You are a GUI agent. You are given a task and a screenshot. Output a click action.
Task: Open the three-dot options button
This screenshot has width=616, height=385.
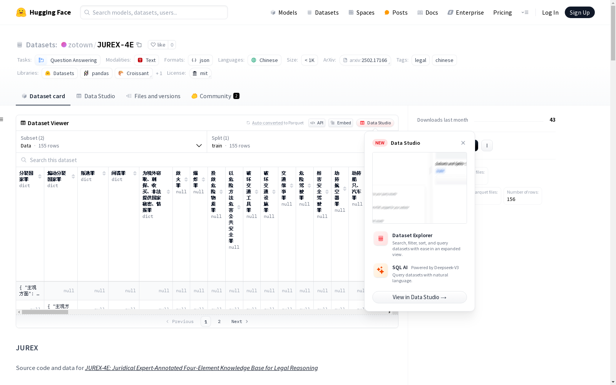[487, 146]
